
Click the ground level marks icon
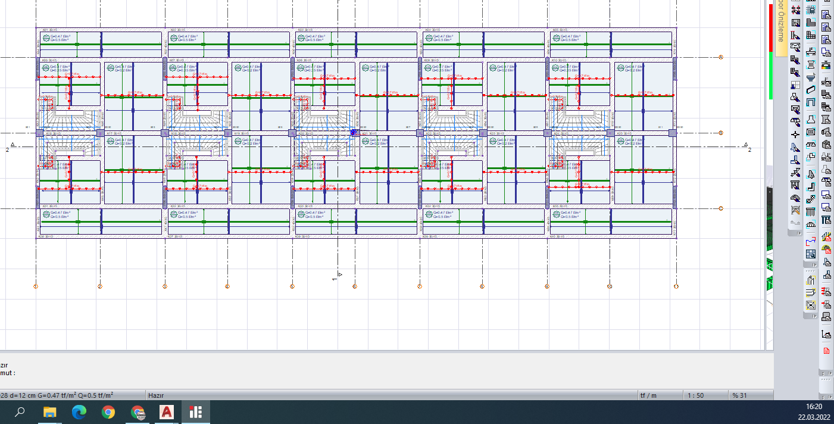[795, 222]
